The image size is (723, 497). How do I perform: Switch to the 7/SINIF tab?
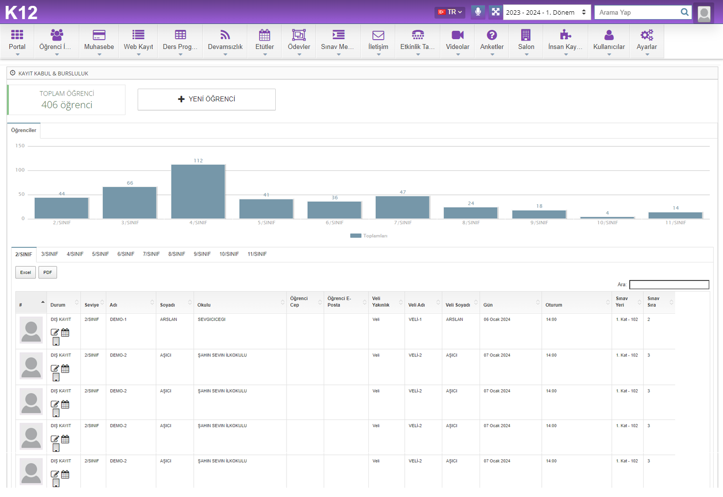point(151,254)
